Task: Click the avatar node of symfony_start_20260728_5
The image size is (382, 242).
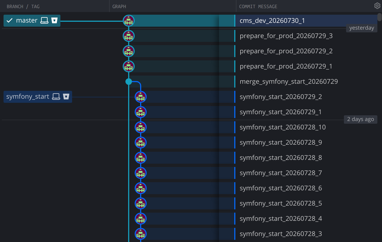Action: [x=141, y=203]
